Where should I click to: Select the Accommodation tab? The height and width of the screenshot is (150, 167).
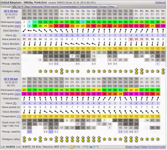[x=69, y=7]
